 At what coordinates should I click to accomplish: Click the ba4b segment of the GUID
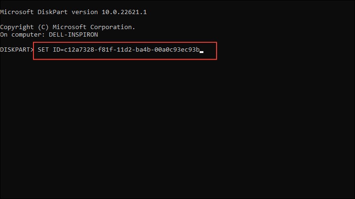click(143, 50)
